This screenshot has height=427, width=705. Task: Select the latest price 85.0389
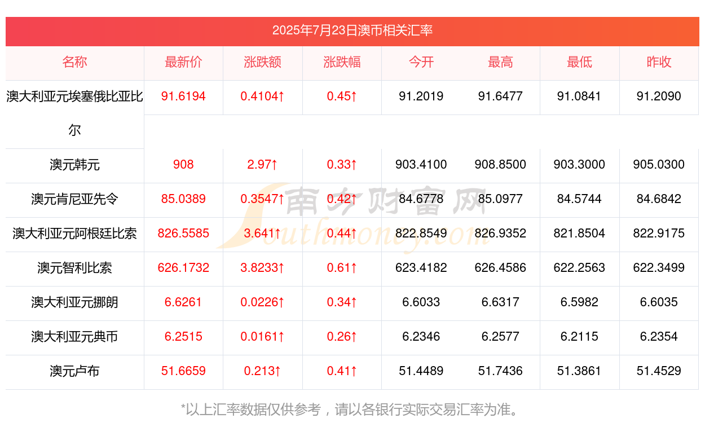[183, 199]
